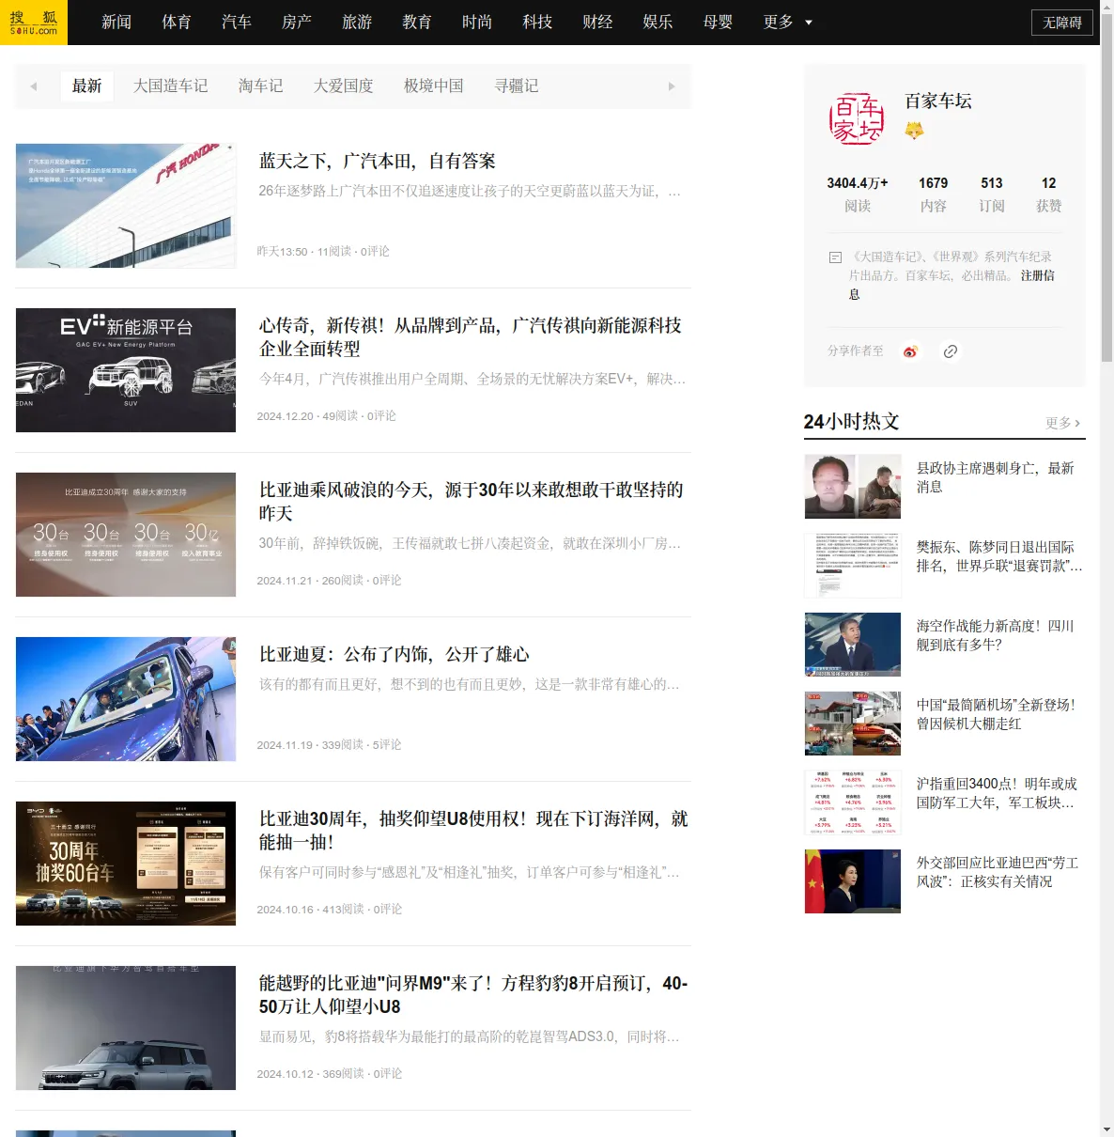Open the 百家车坛 avatar seal
The height and width of the screenshot is (1137, 1114).
click(x=857, y=118)
